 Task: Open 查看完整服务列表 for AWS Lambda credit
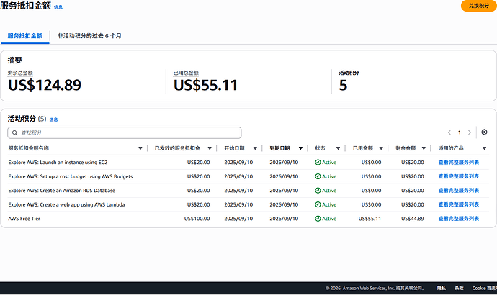pyautogui.click(x=458, y=204)
